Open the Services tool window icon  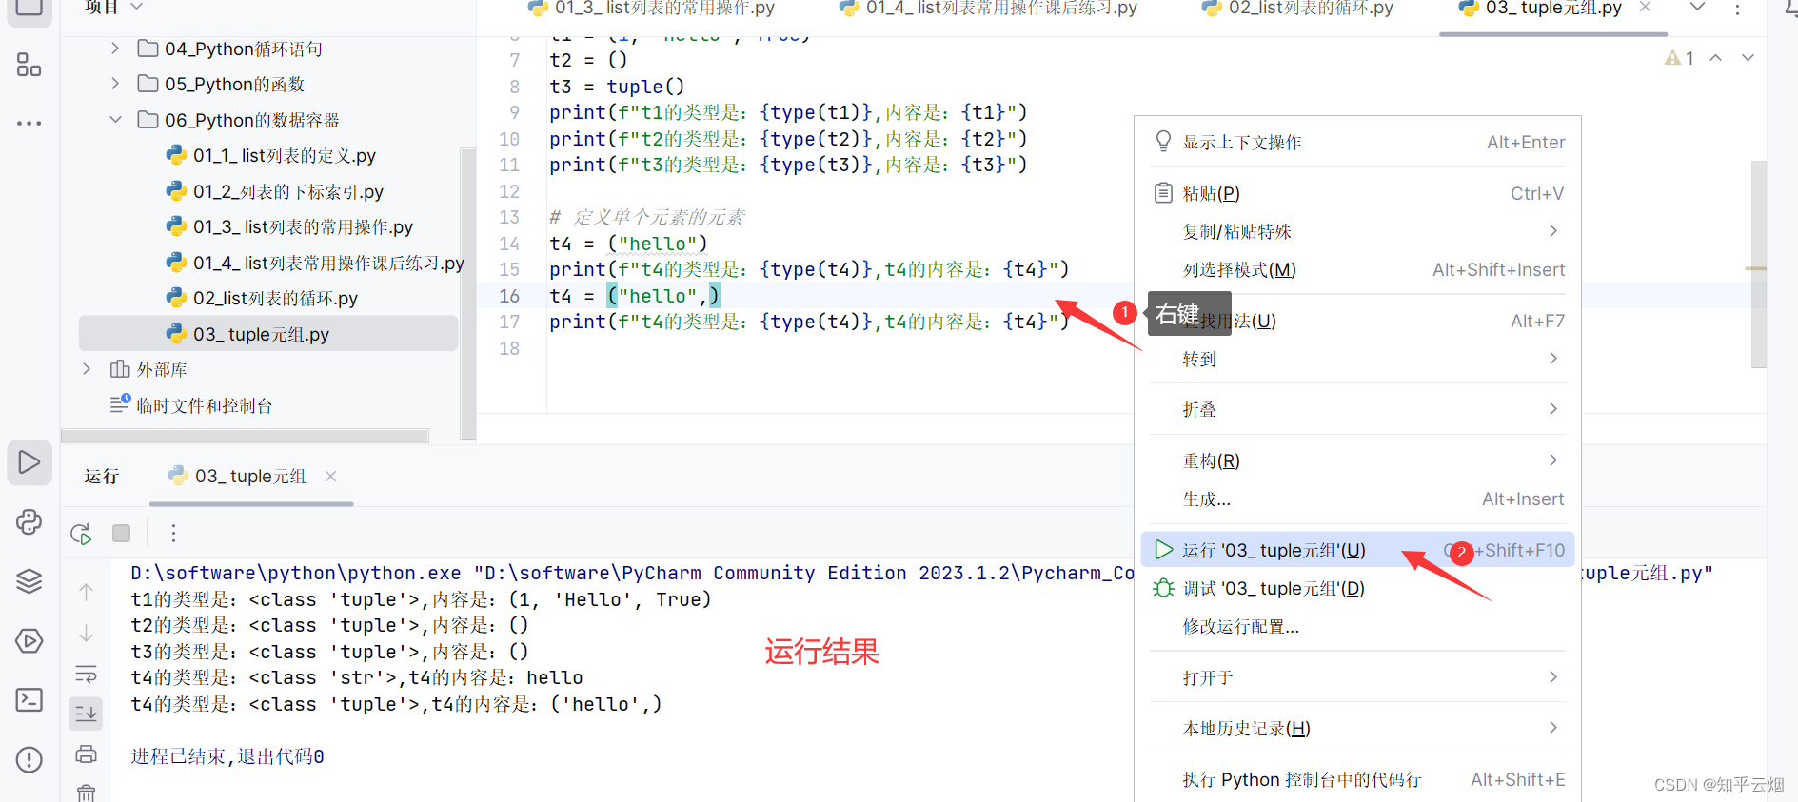point(30,640)
